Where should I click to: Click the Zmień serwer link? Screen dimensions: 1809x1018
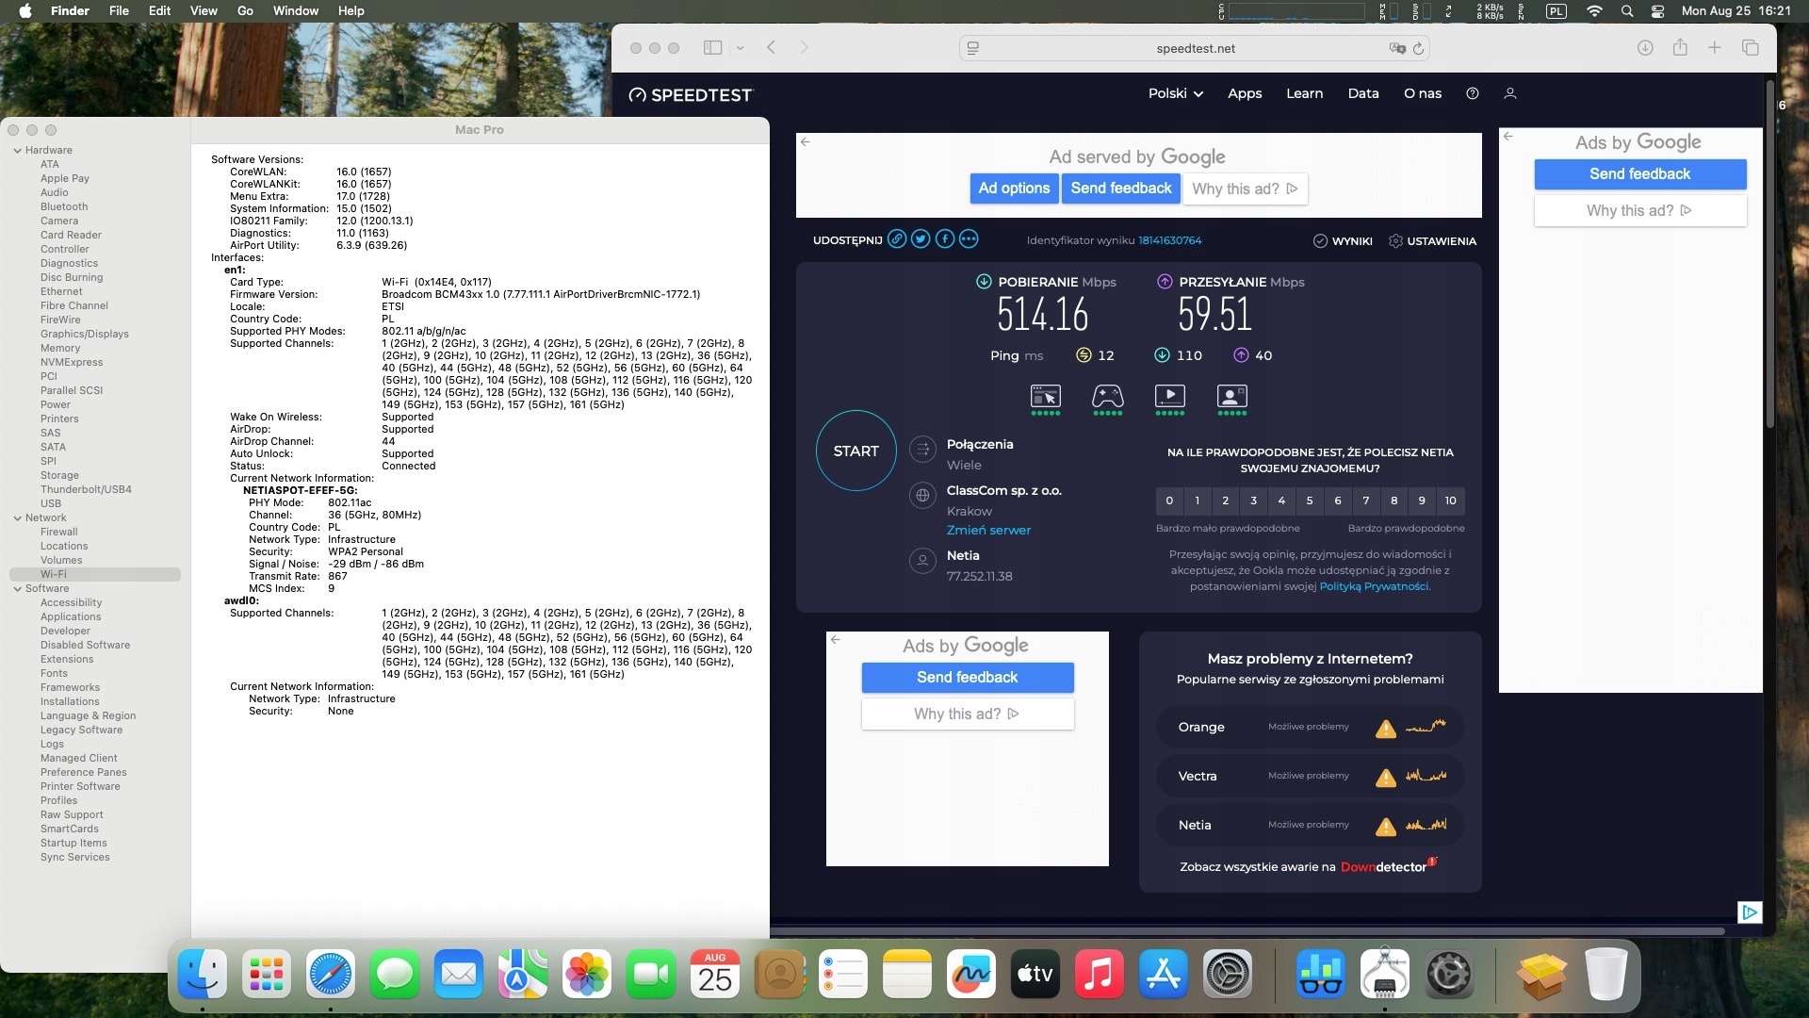coord(988,530)
